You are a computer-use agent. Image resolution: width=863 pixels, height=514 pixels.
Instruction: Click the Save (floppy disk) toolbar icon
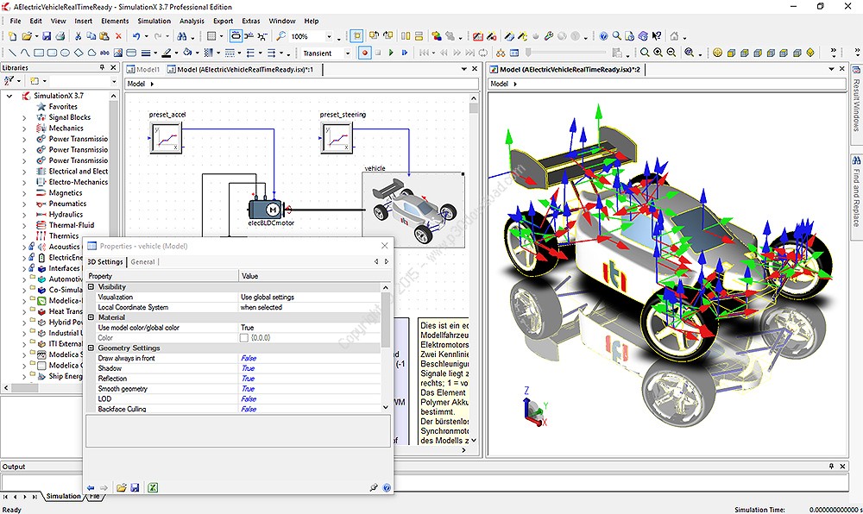pos(47,36)
